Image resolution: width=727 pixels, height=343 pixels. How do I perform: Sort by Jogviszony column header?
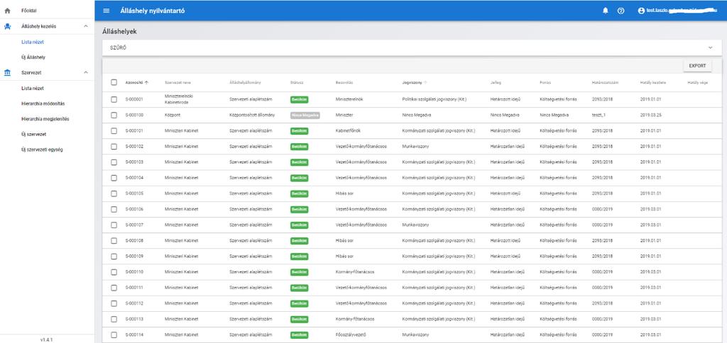(412, 82)
